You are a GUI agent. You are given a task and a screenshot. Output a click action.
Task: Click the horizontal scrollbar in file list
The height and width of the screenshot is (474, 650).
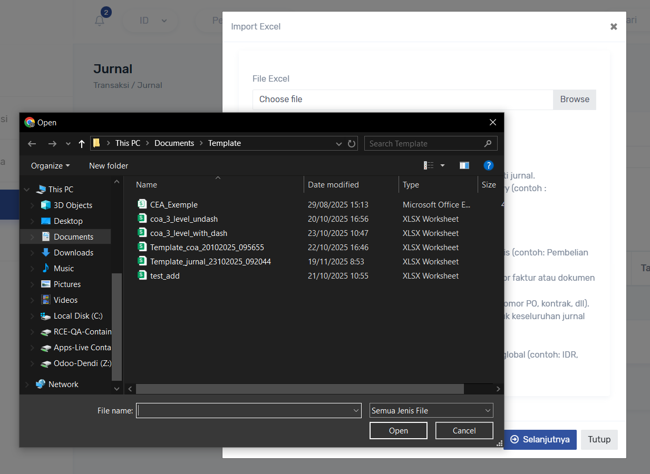pos(299,389)
